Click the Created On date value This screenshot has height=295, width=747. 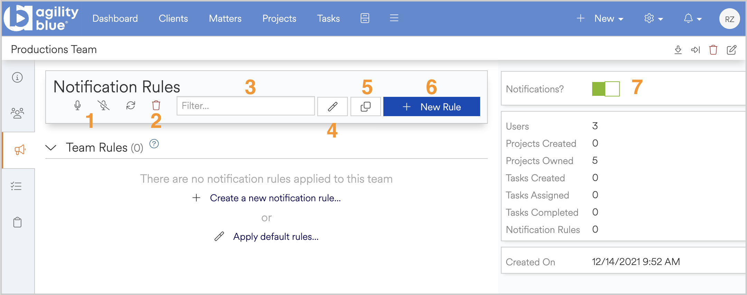(636, 262)
